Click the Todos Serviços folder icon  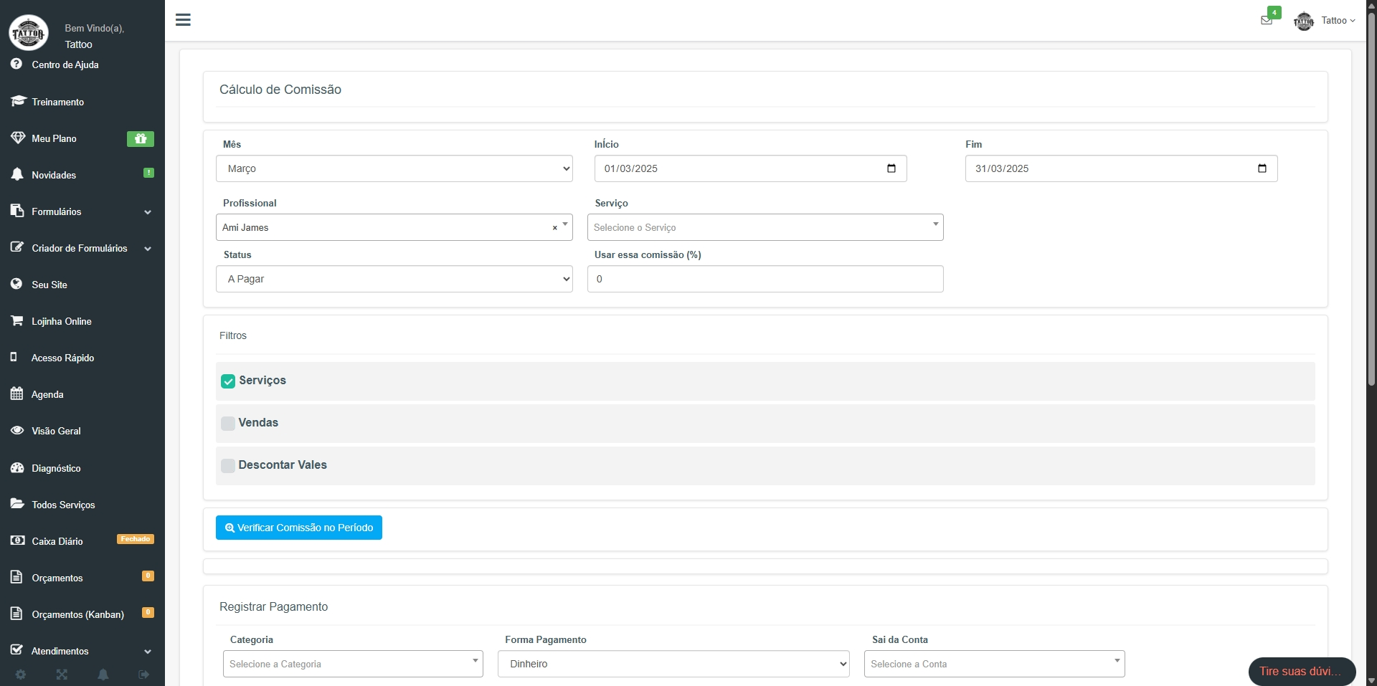(17, 504)
